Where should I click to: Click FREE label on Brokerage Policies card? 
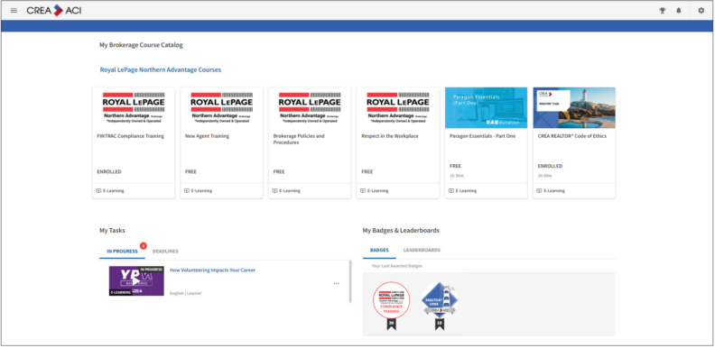coord(279,172)
